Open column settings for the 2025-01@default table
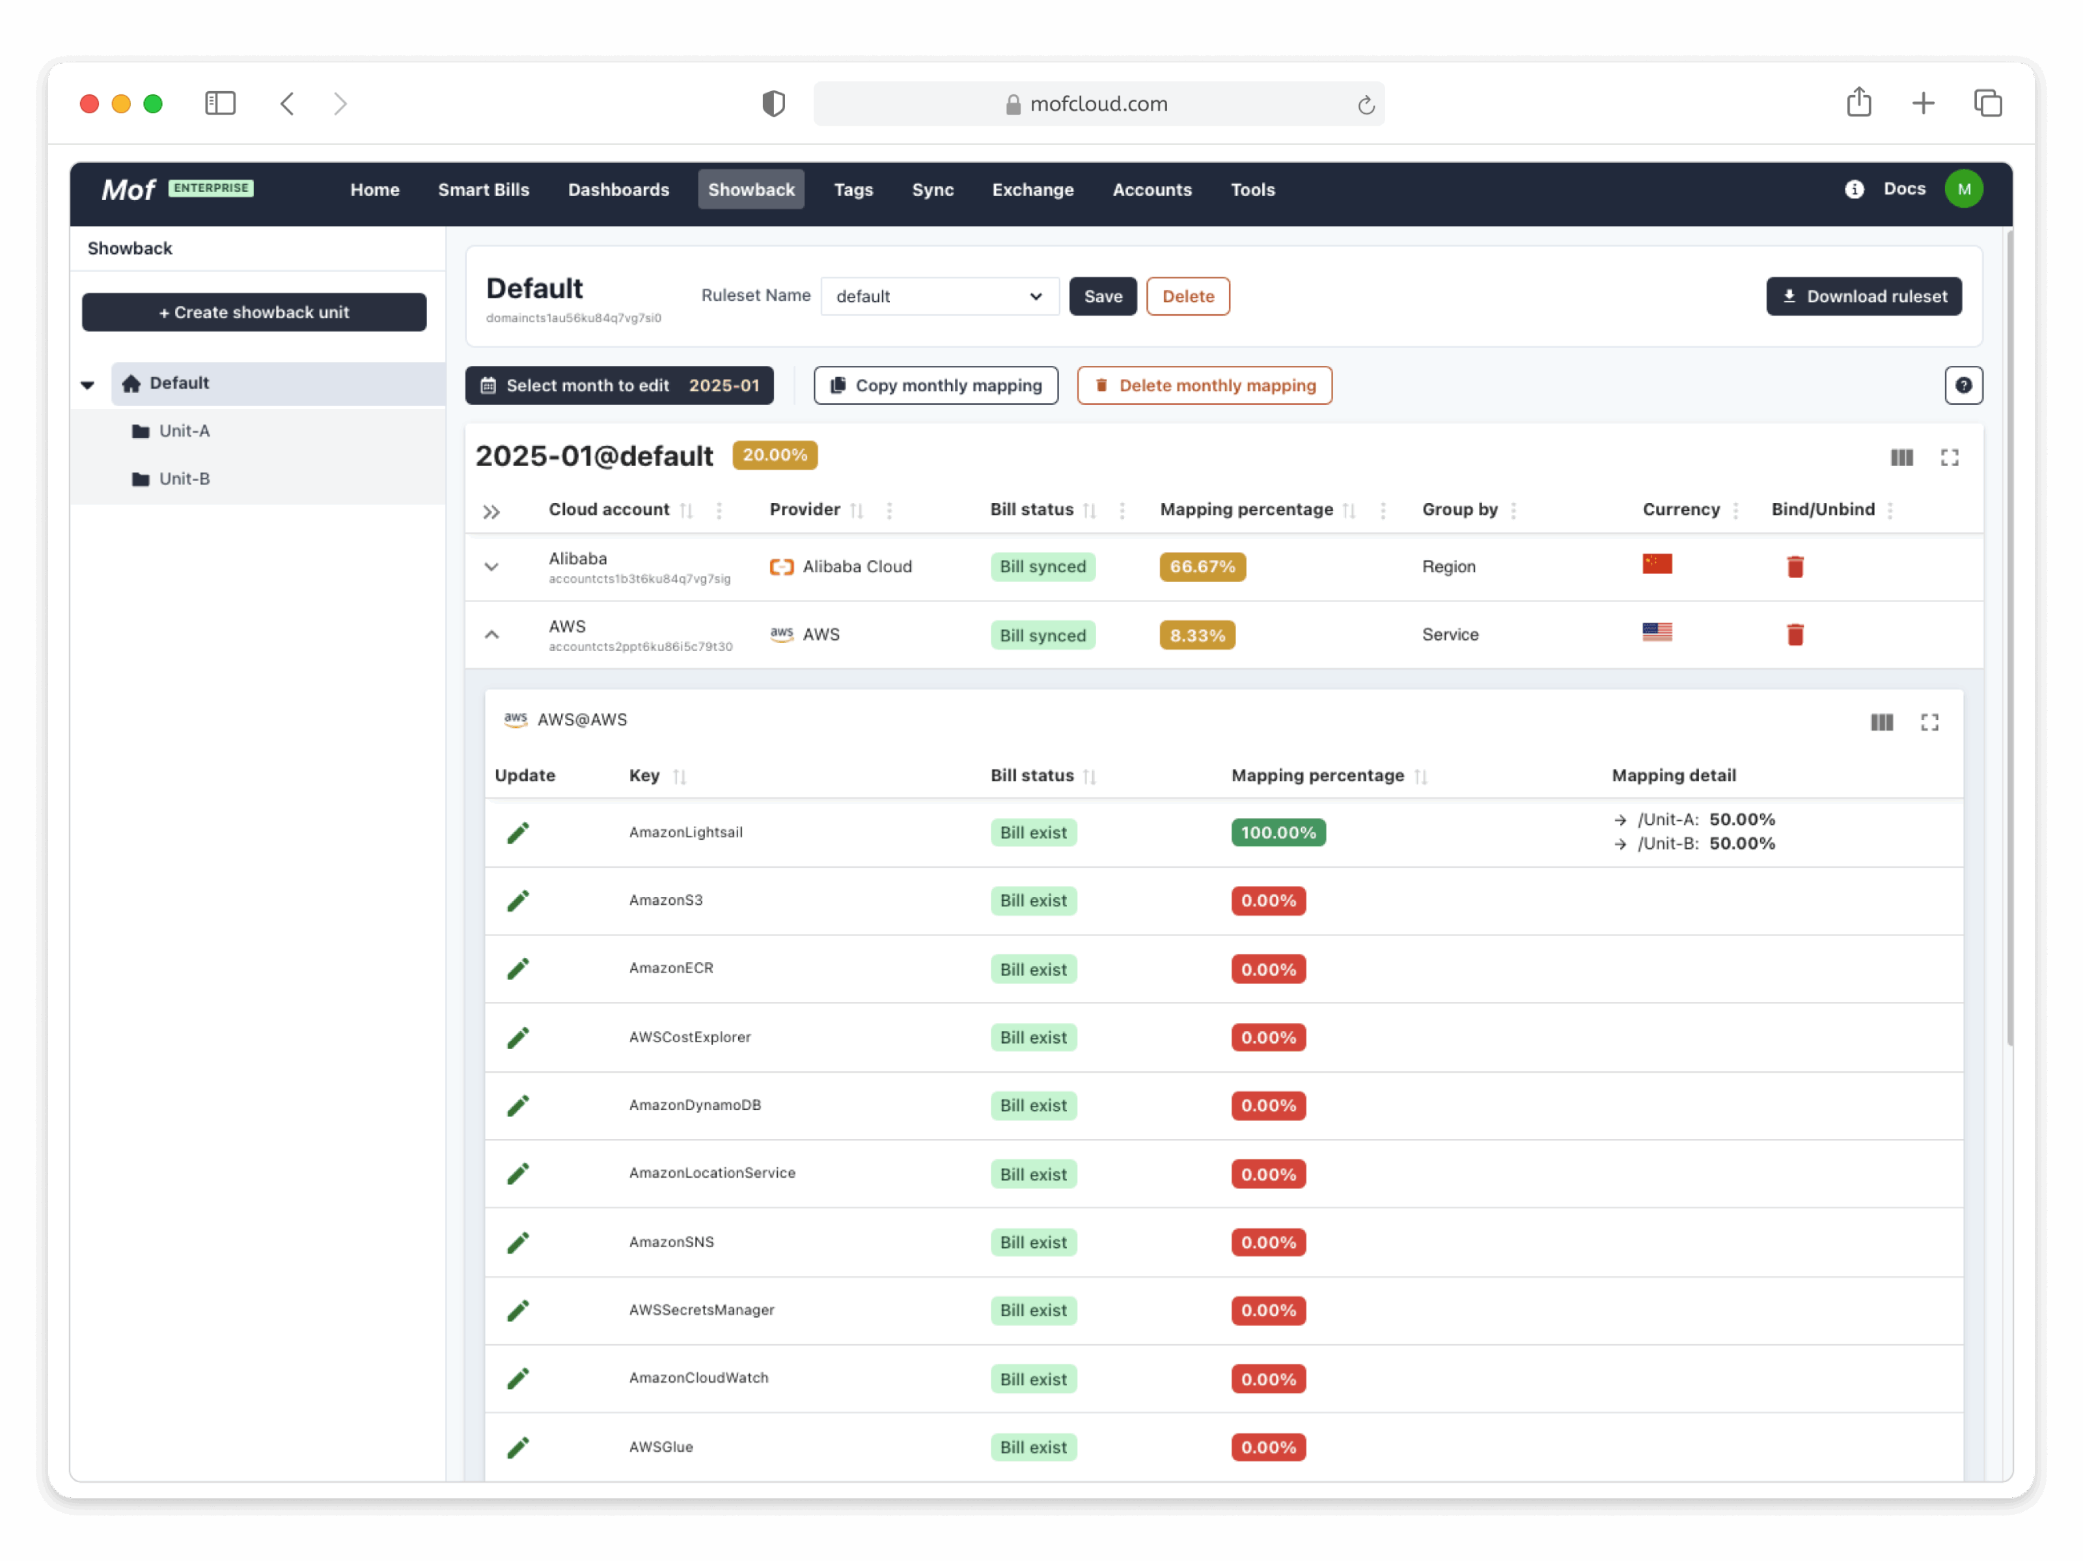 (x=1901, y=458)
